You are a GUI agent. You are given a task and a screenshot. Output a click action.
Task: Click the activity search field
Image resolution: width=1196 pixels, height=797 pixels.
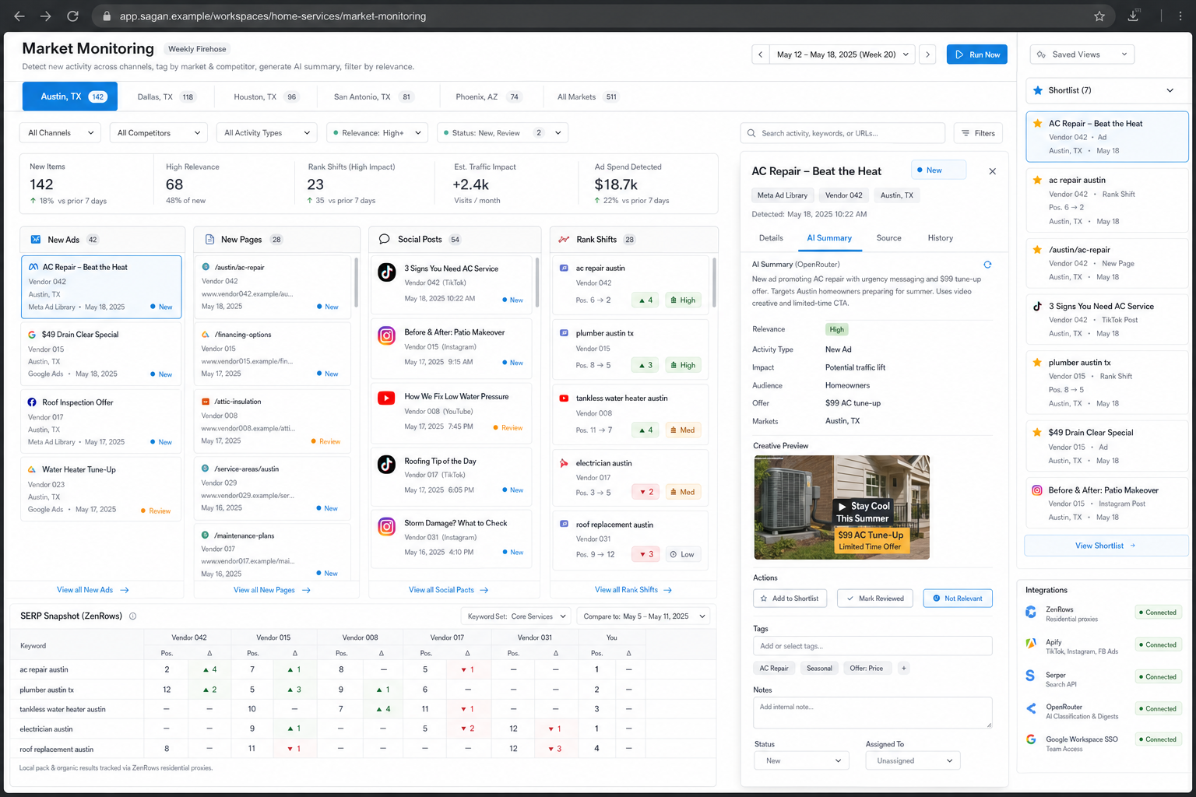[x=842, y=133]
